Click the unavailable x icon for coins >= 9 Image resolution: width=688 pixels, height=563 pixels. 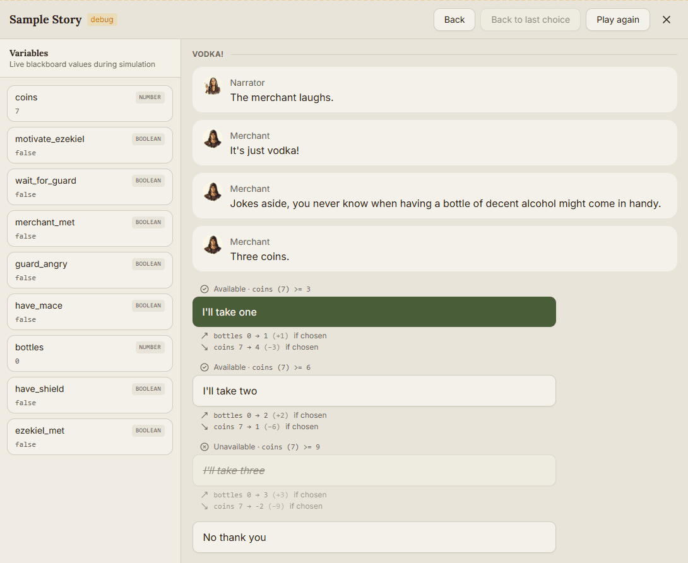point(205,447)
